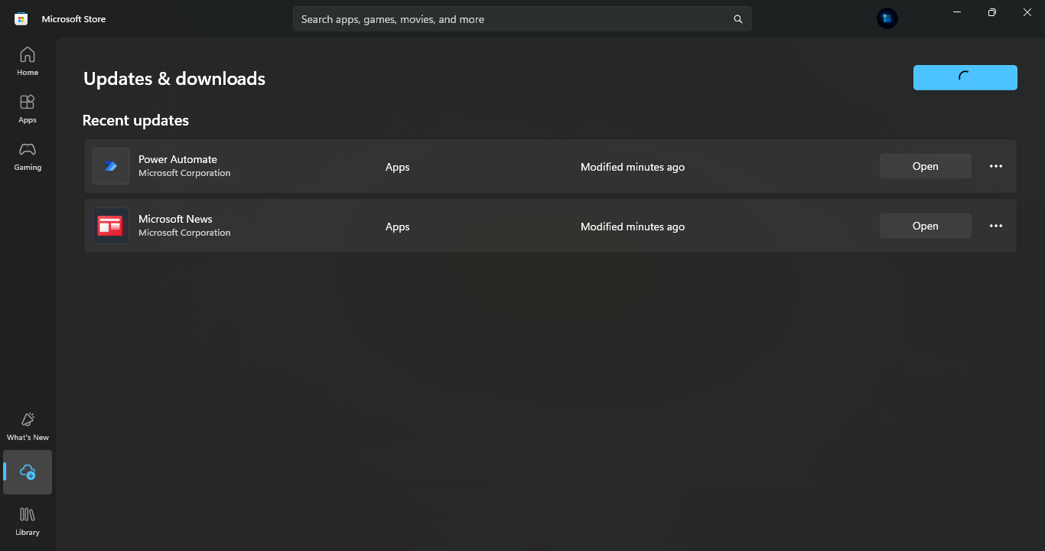Image resolution: width=1045 pixels, height=551 pixels.
Task: Open more options for Microsoft News
Action: tap(995, 225)
